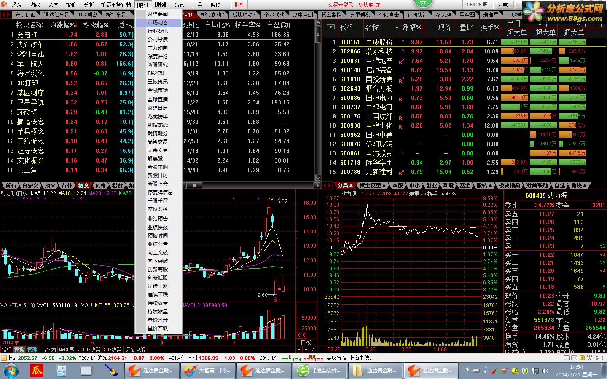This screenshot has height=379, width=607.
Task: Click the red left arrow before 定制版面 tab
Action: 3,15
